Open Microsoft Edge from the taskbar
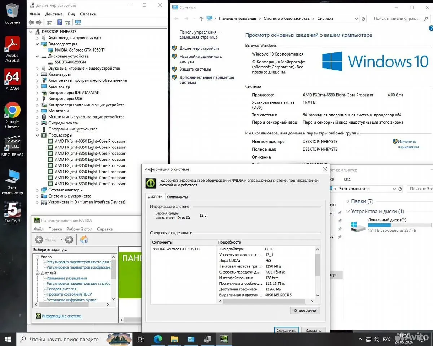 [x=158, y=339]
